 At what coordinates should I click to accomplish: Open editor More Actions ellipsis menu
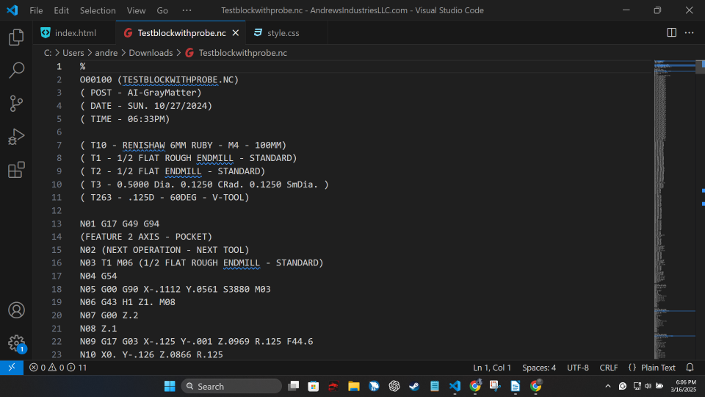point(690,33)
